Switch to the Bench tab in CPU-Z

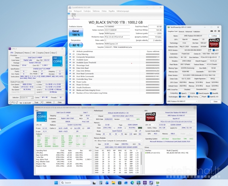tap(47, 53)
